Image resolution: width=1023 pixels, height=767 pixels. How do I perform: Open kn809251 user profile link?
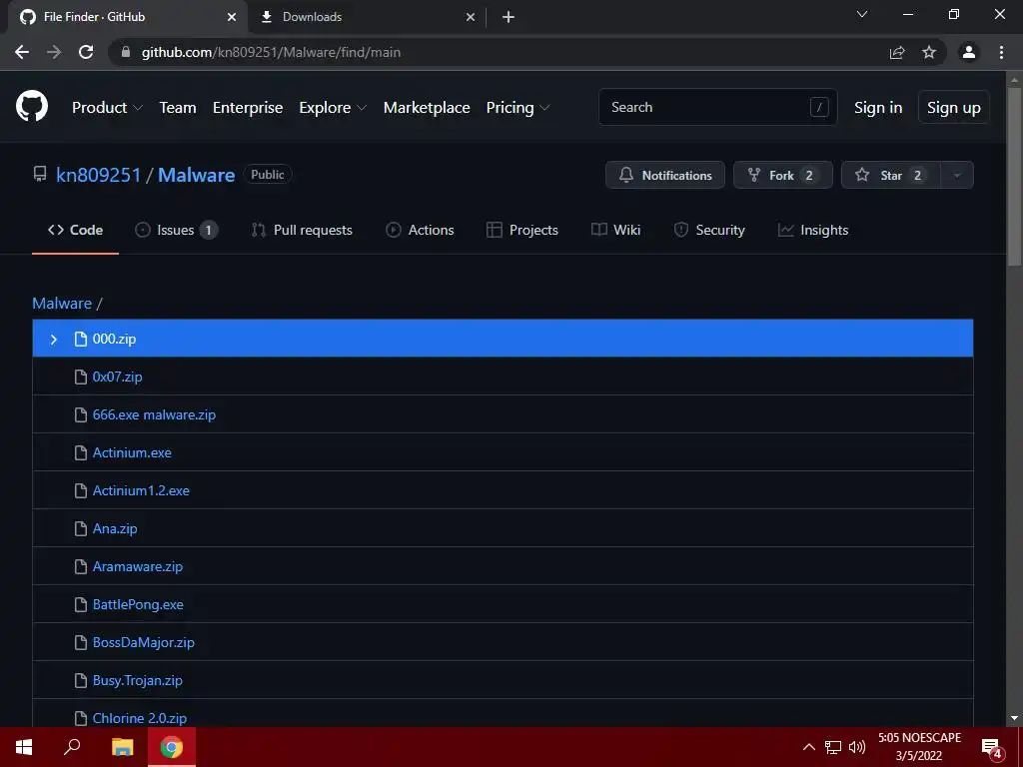(x=99, y=175)
